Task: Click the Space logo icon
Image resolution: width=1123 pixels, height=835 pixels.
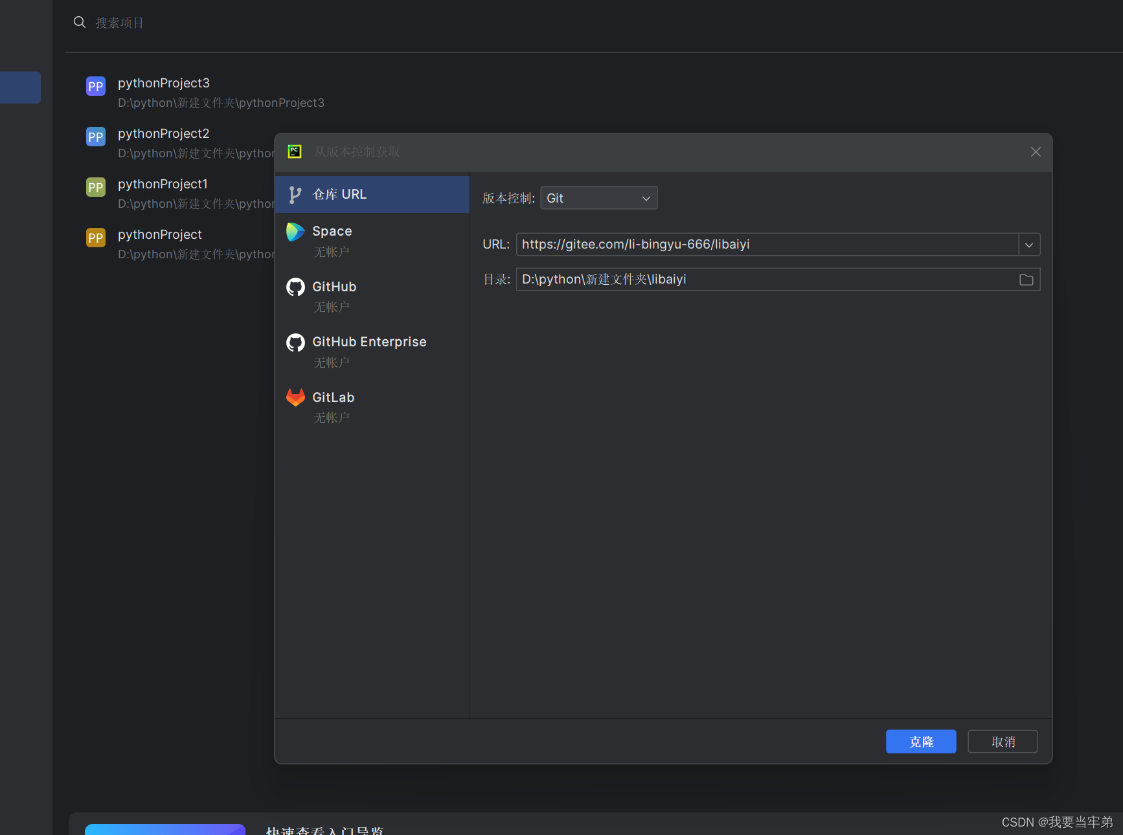Action: [x=295, y=232]
